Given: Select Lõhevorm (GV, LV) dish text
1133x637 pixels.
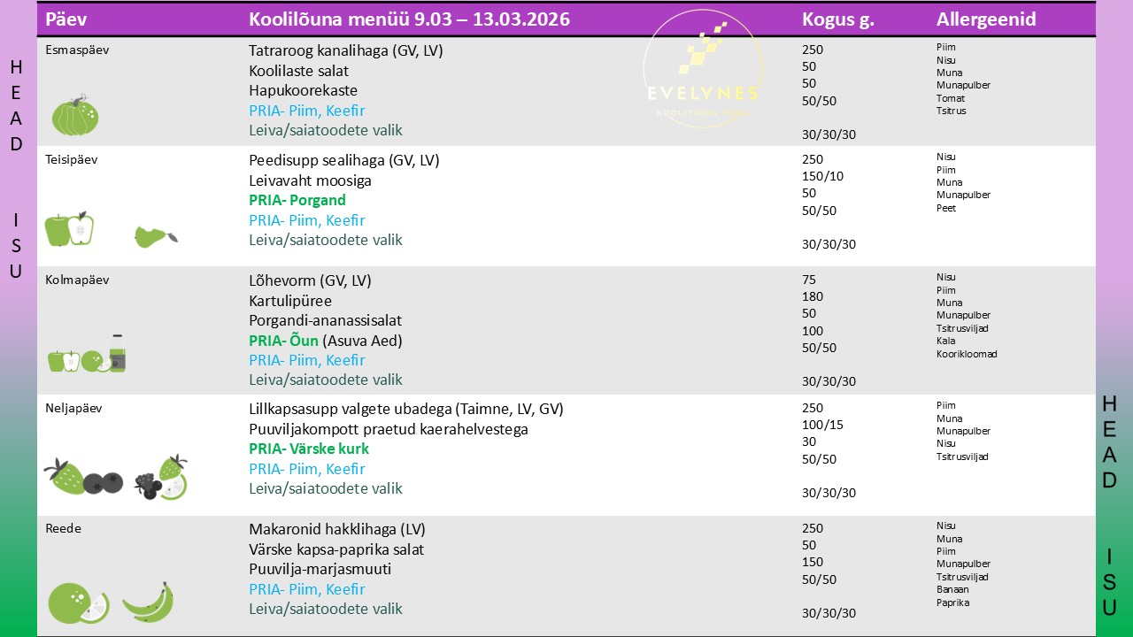Looking at the screenshot, I should [310, 280].
